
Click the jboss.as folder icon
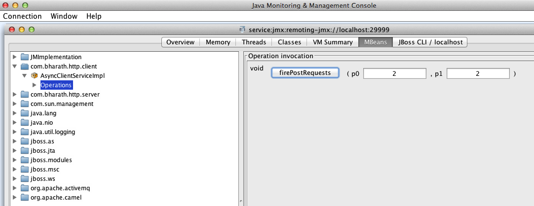click(x=25, y=141)
